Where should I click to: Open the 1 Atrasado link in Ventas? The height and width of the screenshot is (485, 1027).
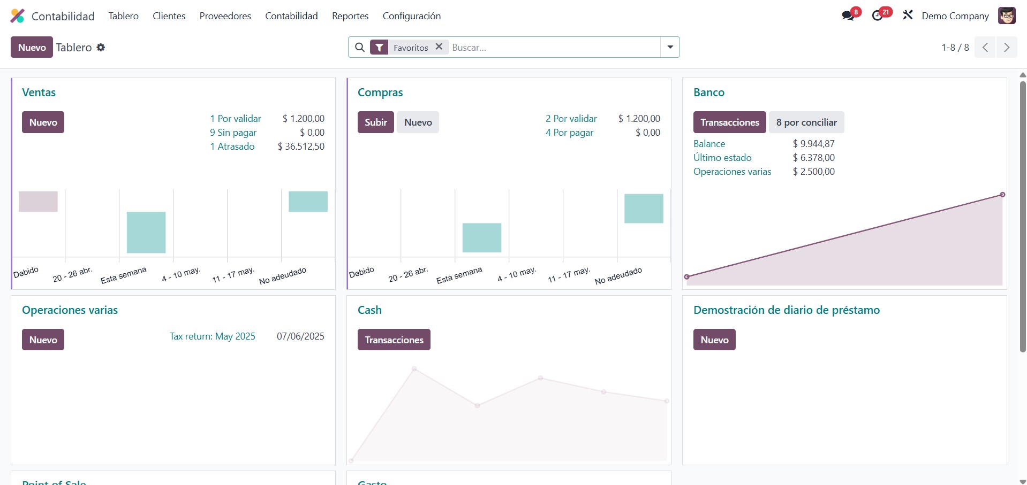pos(236,147)
